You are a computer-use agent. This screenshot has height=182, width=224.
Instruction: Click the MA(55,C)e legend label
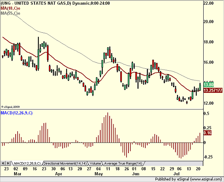pos(11,13)
